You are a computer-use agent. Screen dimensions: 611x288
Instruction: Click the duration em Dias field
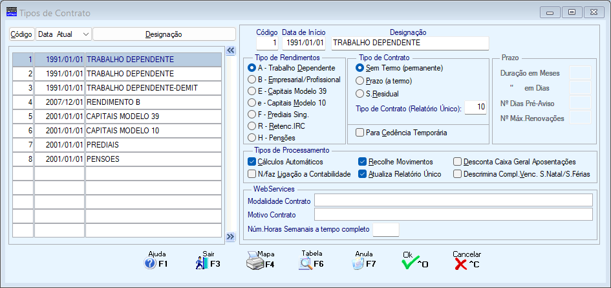point(580,88)
